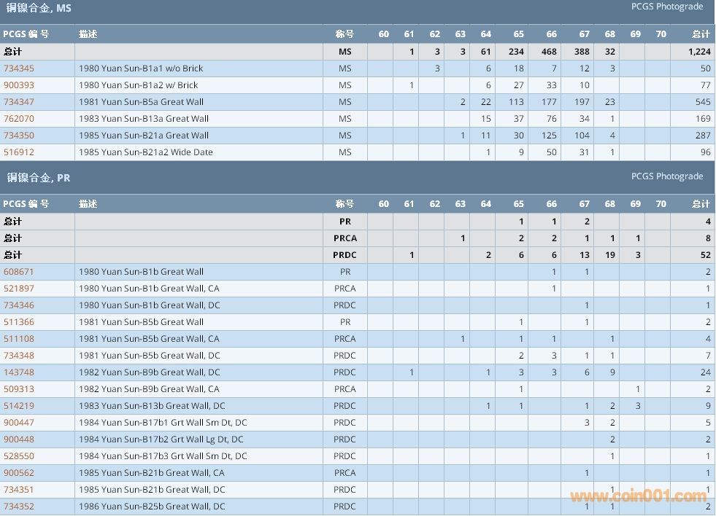Click the 1,224 total count in MS table

pos(698,52)
